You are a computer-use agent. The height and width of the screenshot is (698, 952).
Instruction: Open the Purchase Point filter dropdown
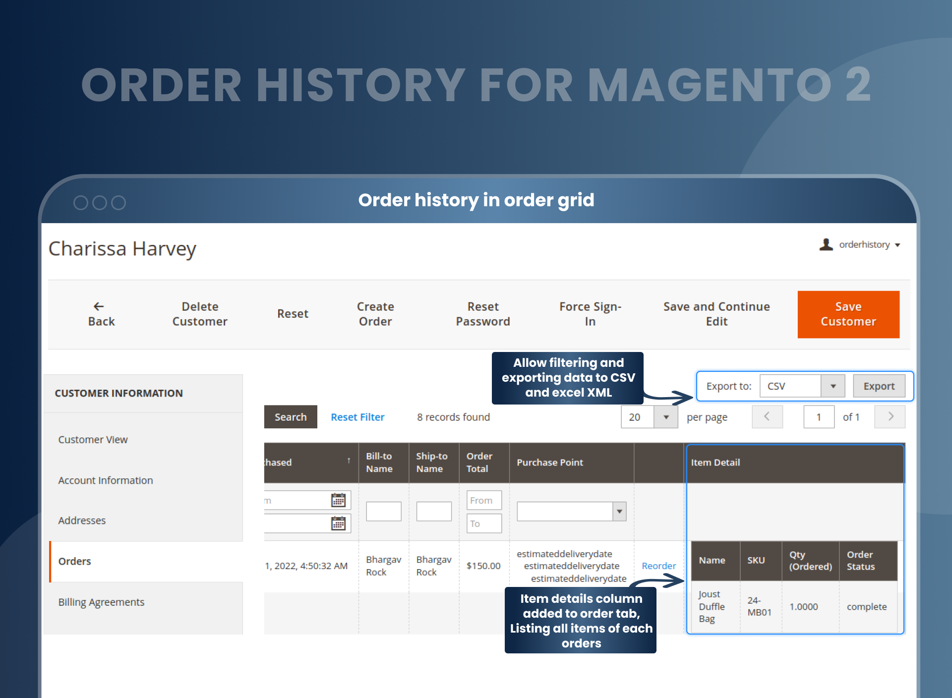[x=572, y=511]
